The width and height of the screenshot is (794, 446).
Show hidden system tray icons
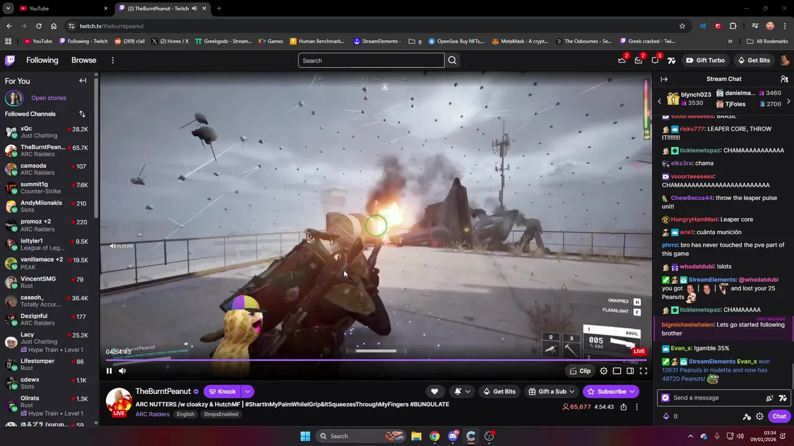690,436
